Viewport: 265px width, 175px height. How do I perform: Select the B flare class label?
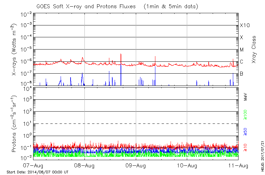click(x=241, y=74)
